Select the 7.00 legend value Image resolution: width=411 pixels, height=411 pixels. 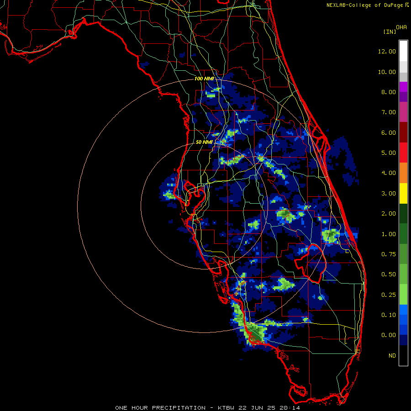[x=389, y=112]
